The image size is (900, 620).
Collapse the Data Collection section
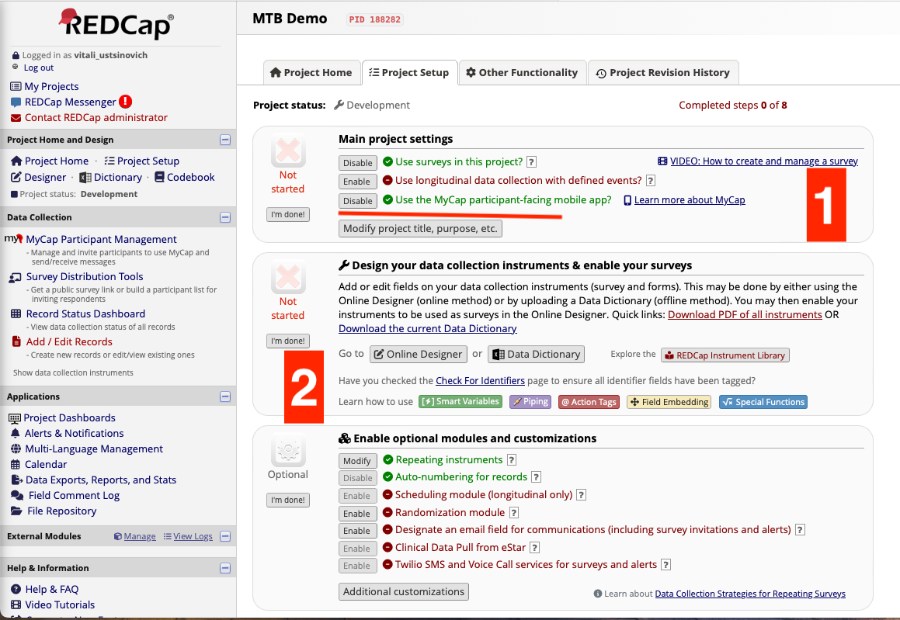coord(225,217)
